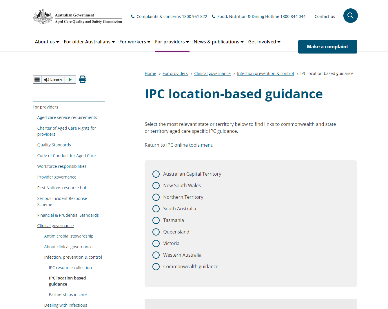Select Tasmania as your state

156,220
